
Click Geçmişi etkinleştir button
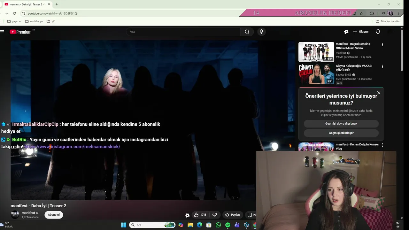point(341,133)
